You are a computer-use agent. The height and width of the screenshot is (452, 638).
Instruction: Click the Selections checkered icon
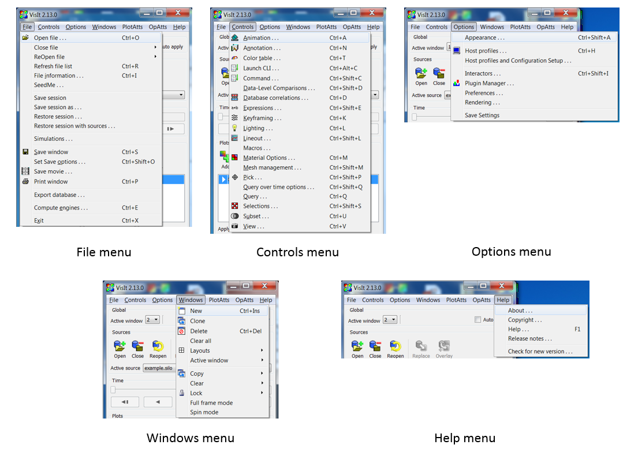pyautogui.click(x=235, y=206)
